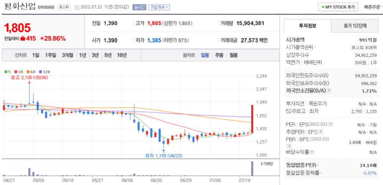This screenshot has width=383, height=185.
Task: Toggle the 실시간 button
Action: (139, 7)
